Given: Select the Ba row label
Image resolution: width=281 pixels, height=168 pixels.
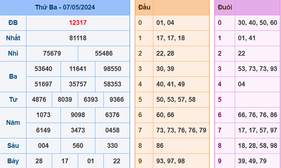Looking at the screenshot, I should pos(13,76).
